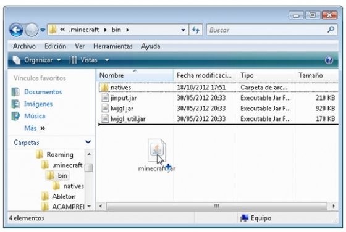Go back with the blue Back arrow

(x=16, y=30)
